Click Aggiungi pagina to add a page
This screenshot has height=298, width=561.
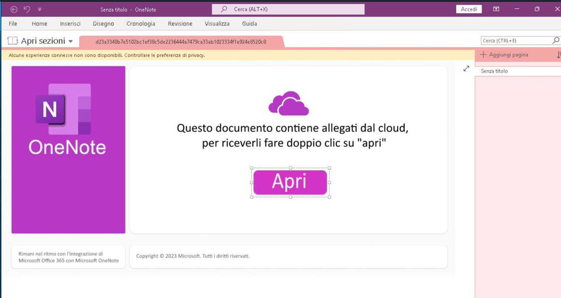(x=504, y=55)
